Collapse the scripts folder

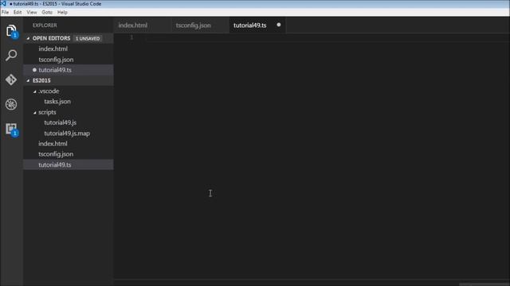(34, 113)
